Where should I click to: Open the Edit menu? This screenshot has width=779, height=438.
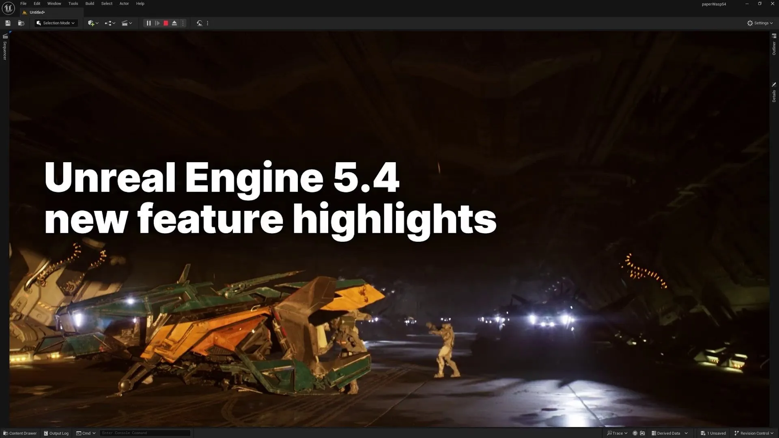coord(37,4)
